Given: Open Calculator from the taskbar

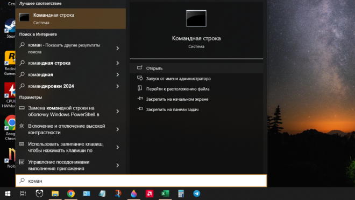Looking at the screenshot, I should click(x=181, y=194).
